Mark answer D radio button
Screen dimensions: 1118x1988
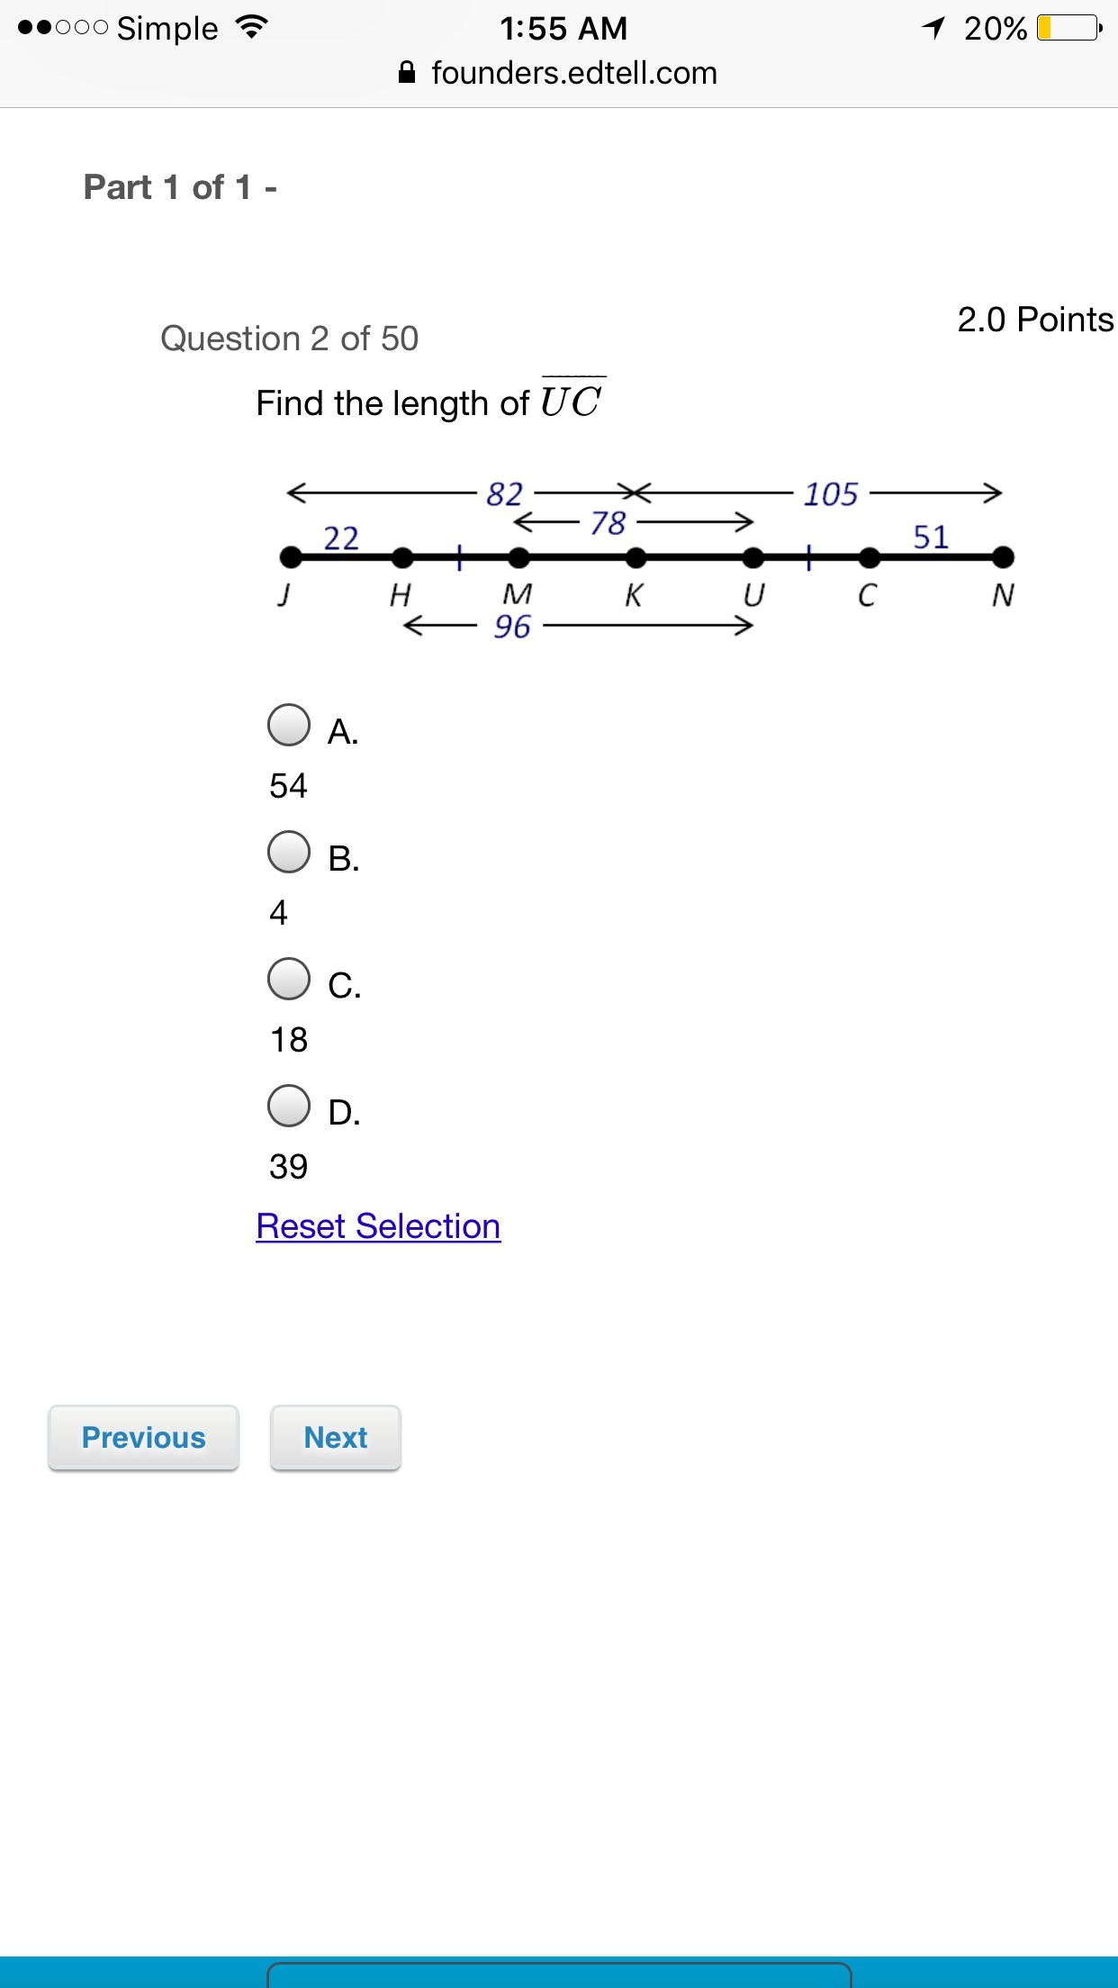[289, 1107]
